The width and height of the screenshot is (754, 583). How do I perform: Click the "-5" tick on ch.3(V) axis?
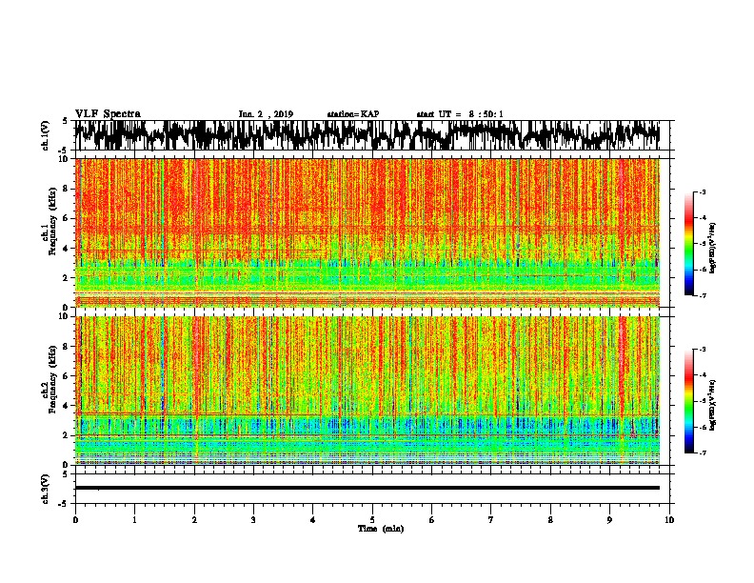click(64, 504)
